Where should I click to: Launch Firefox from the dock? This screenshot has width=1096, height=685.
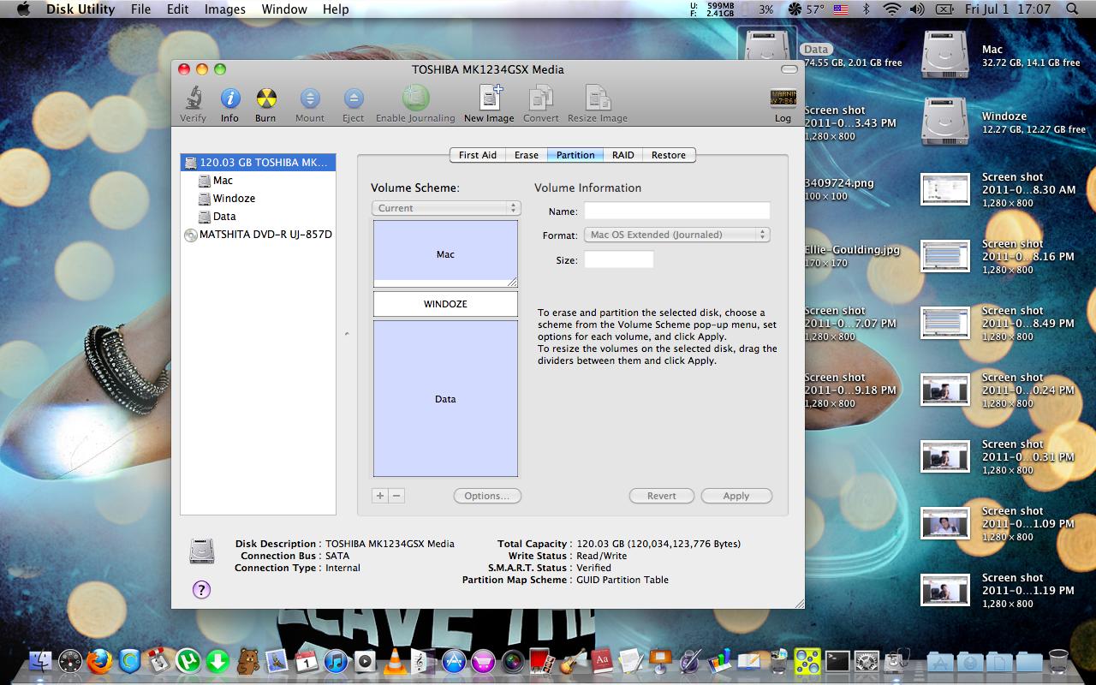pos(99,660)
